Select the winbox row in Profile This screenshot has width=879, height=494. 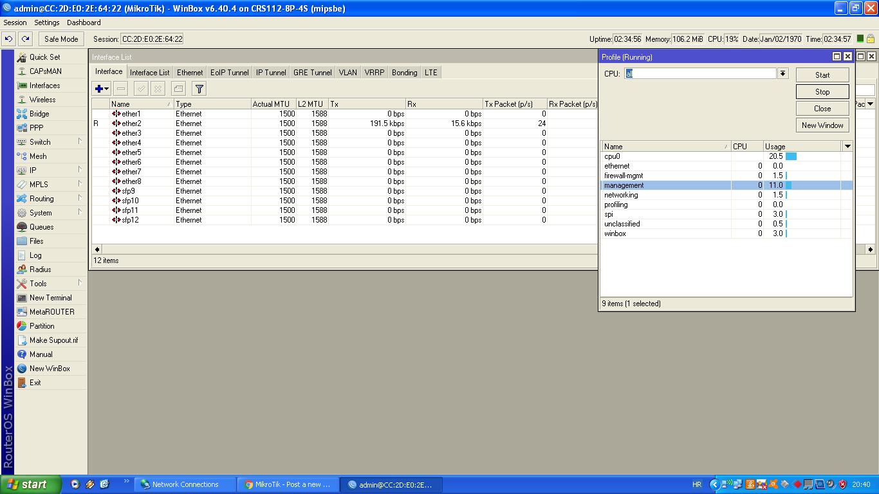726,233
